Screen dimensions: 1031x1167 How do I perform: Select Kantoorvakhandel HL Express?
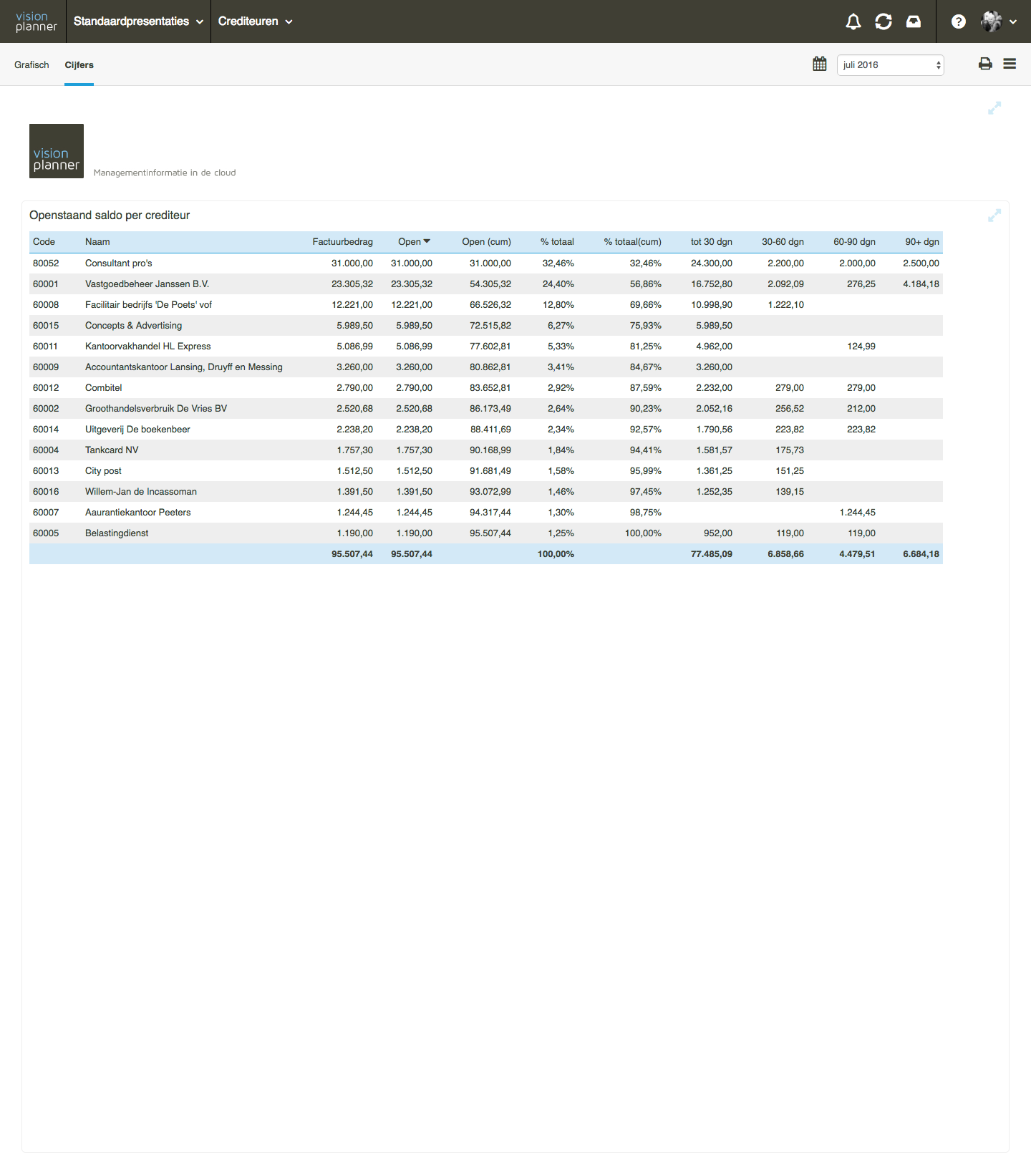pos(485,347)
